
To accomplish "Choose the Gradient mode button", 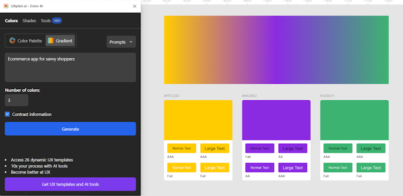I will (x=60, y=41).
